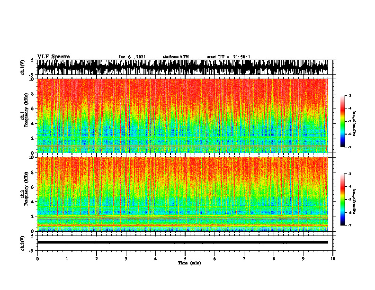Click time axis tick label "6"
375x290 pixels.
[x=215, y=259]
